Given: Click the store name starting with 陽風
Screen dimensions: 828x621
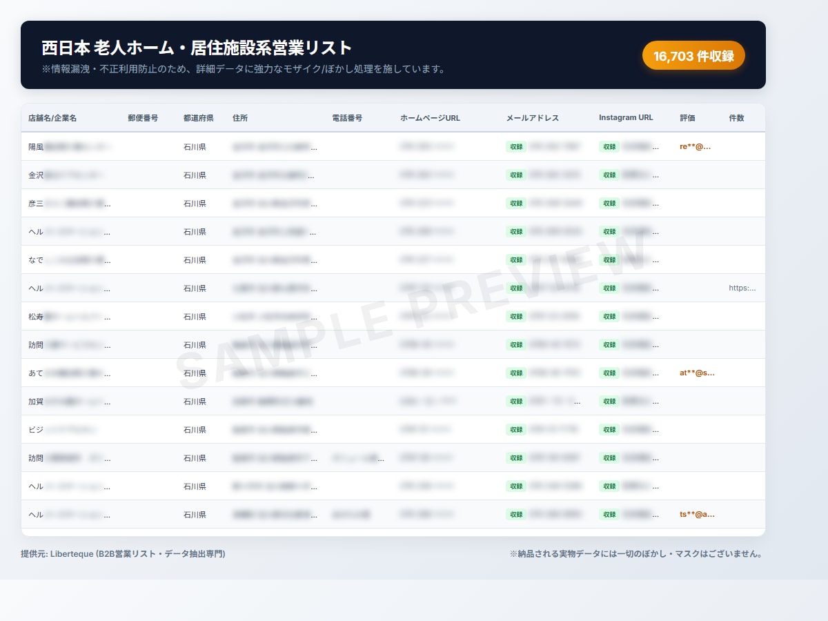Looking at the screenshot, I should click(x=70, y=147).
